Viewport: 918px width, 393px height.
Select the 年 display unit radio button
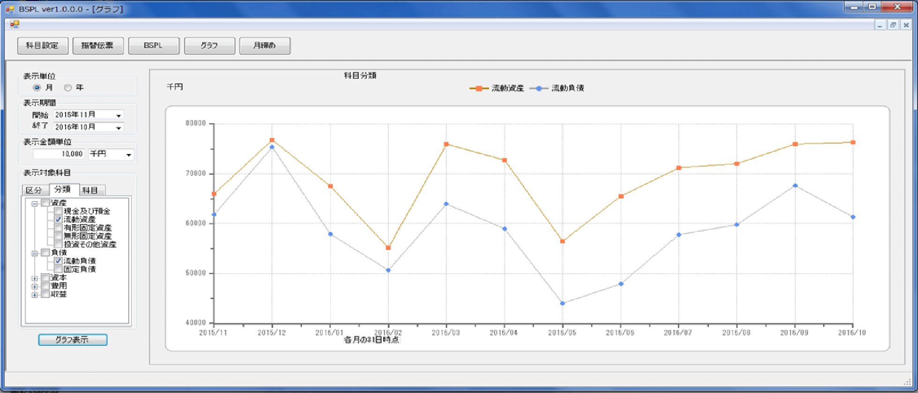click(68, 87)
